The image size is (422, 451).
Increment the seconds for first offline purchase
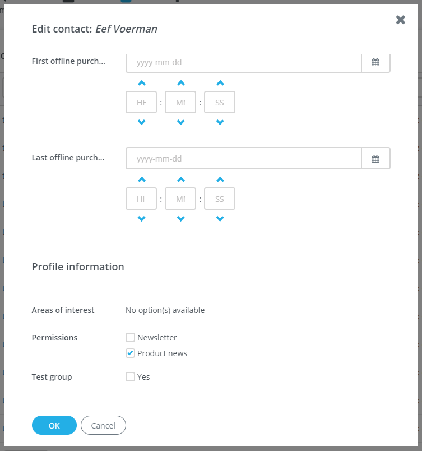(219, 82)
